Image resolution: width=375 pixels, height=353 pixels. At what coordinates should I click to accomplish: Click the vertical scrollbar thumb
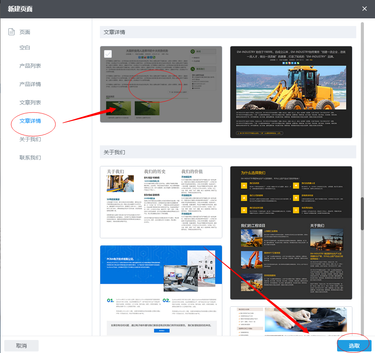pyautogui.click(x=362, y=213)
